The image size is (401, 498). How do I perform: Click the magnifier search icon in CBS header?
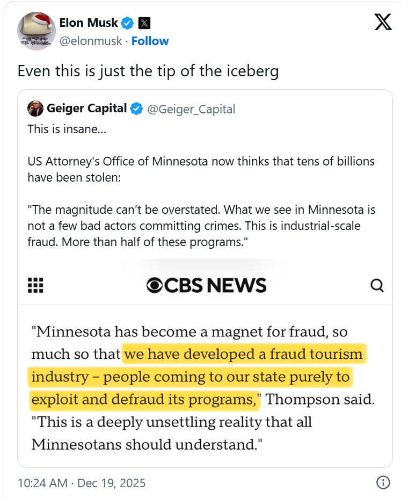point(377,285)
